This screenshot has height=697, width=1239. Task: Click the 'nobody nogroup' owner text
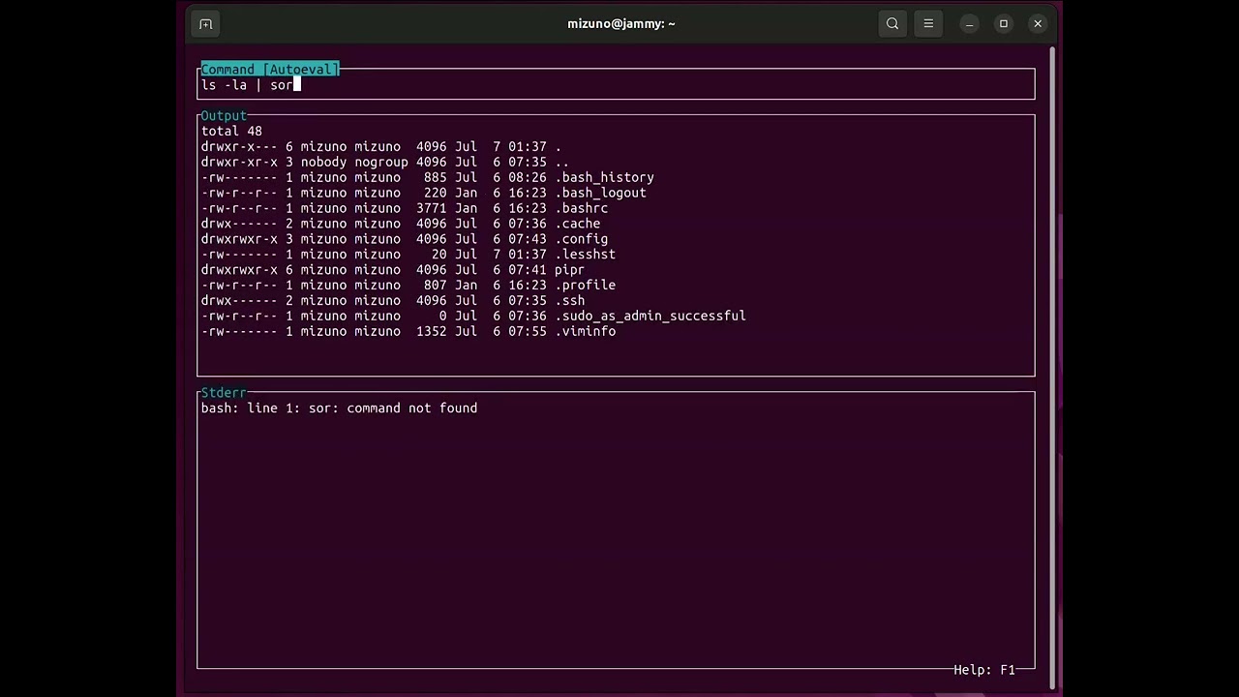[x=354, y=162]
